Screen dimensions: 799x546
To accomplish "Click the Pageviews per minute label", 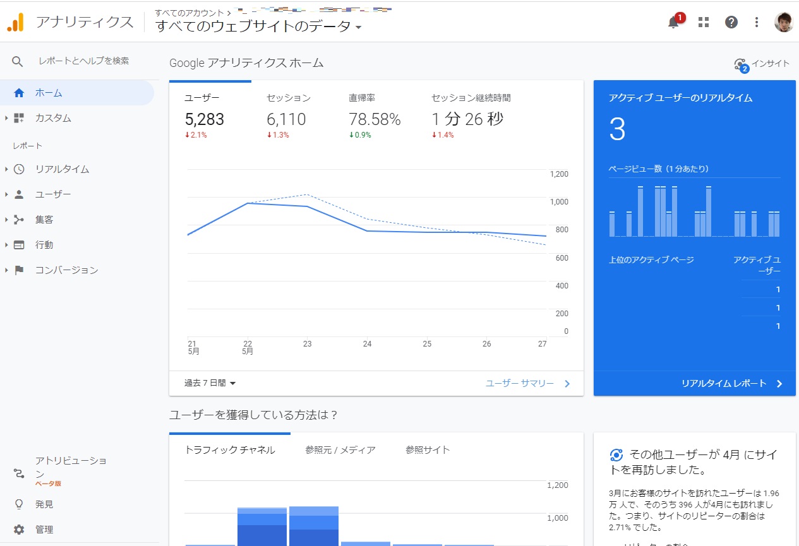I will tap(659, 169).
